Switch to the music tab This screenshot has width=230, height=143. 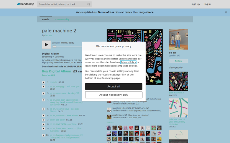click(46, 19)
